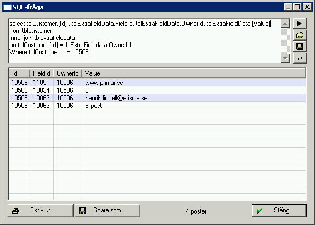Click the return arrow icon button

[300, 59]
